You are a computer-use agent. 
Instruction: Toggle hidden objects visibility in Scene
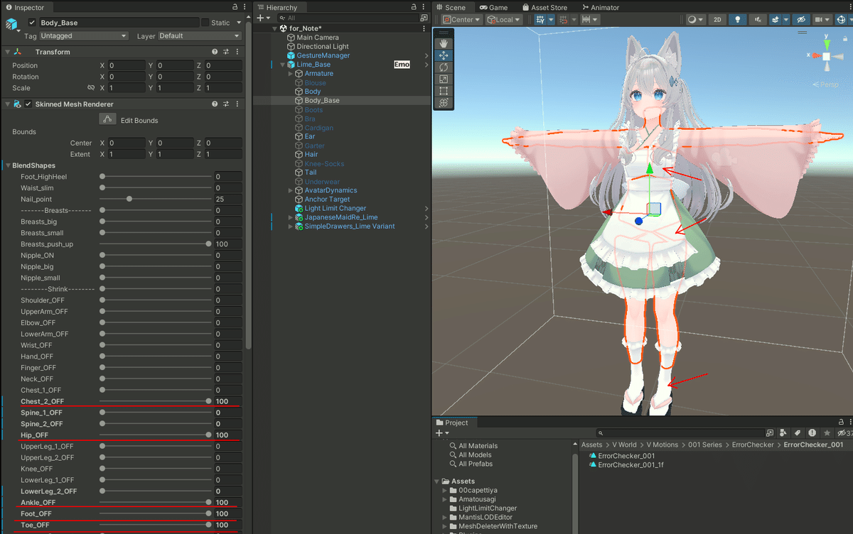tap(801, 20)
